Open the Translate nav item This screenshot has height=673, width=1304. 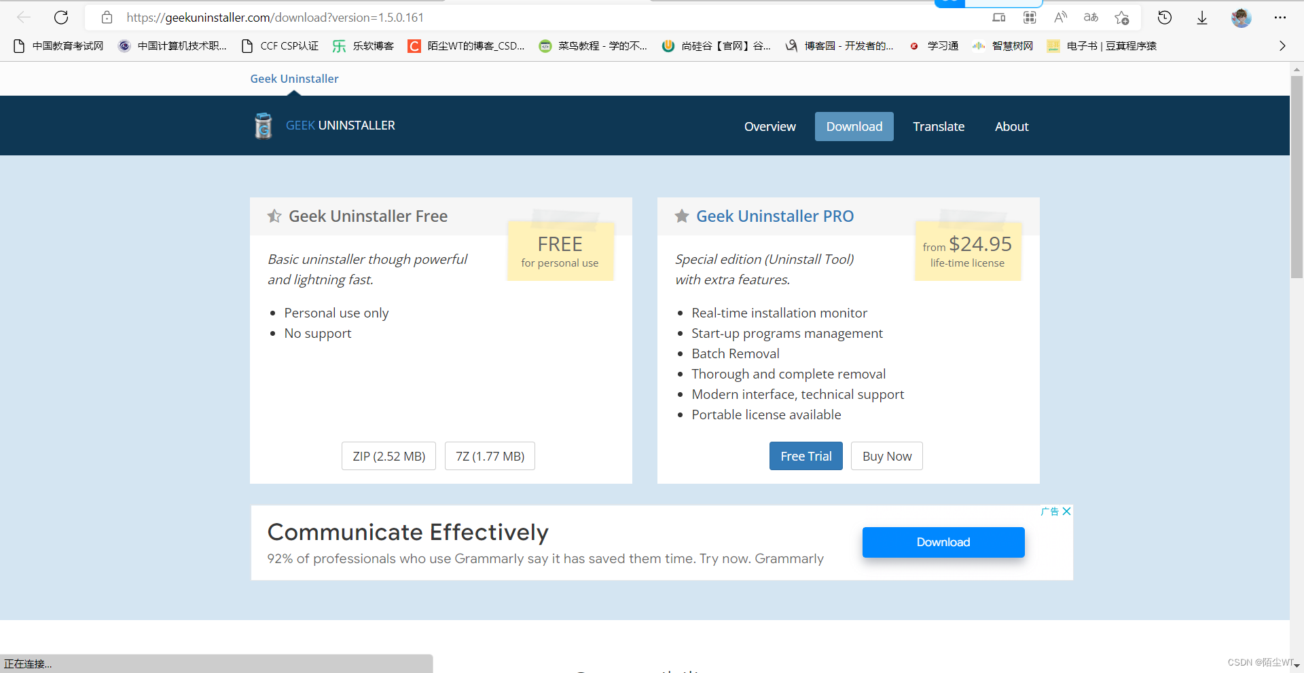(939, 127)
